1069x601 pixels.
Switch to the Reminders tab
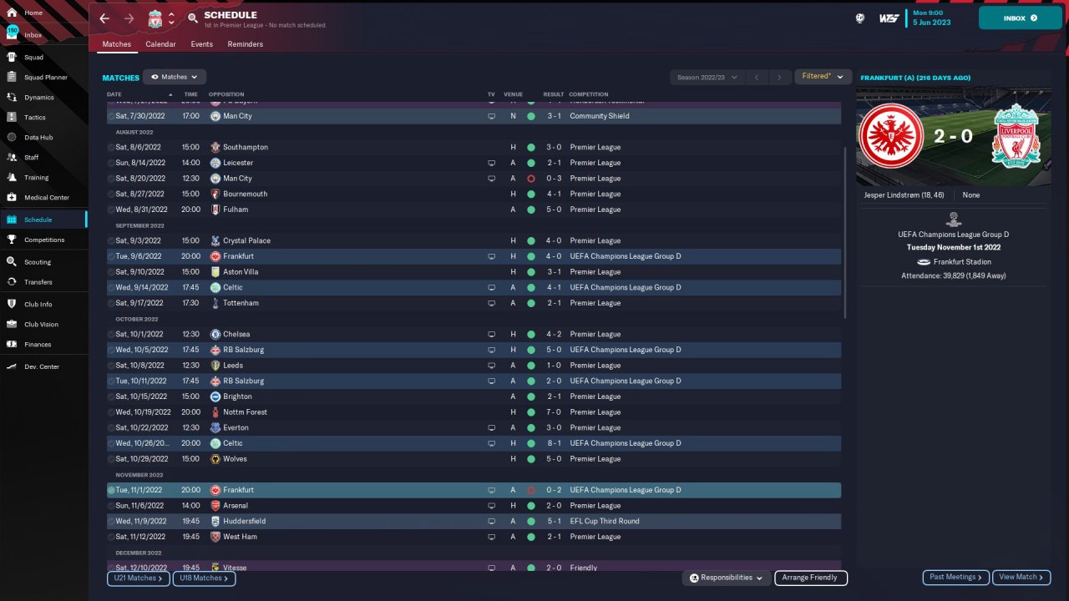[x=245, y=44]
